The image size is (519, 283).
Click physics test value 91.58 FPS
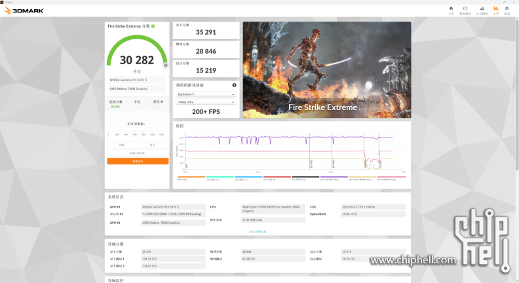(x=273, y=259)
